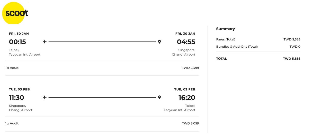The height and width of the screenshot is (139, 312).
Task: Click the TWD 0 add-ons amount
Action: point(295,47)
